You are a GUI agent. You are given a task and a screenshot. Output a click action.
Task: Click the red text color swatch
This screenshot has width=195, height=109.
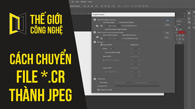[x=182, y=32]
